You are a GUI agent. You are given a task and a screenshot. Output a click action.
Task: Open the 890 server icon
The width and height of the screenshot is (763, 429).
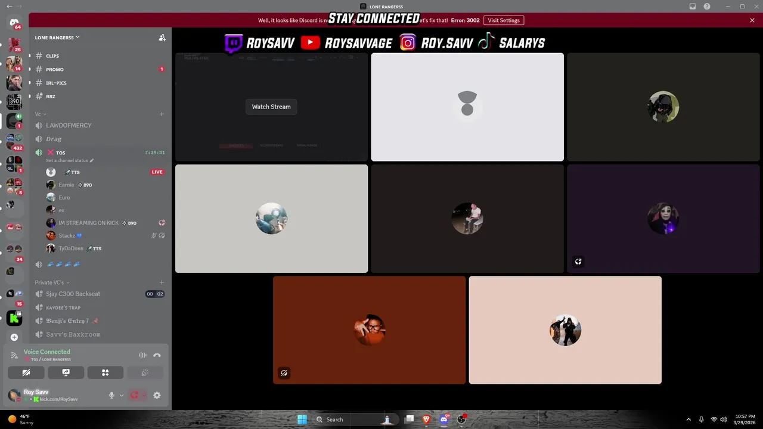[x=14, y=102]
